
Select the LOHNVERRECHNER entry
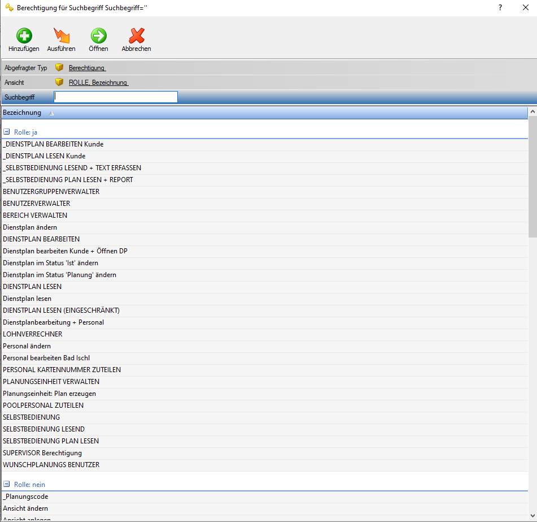tap(33, 334)
